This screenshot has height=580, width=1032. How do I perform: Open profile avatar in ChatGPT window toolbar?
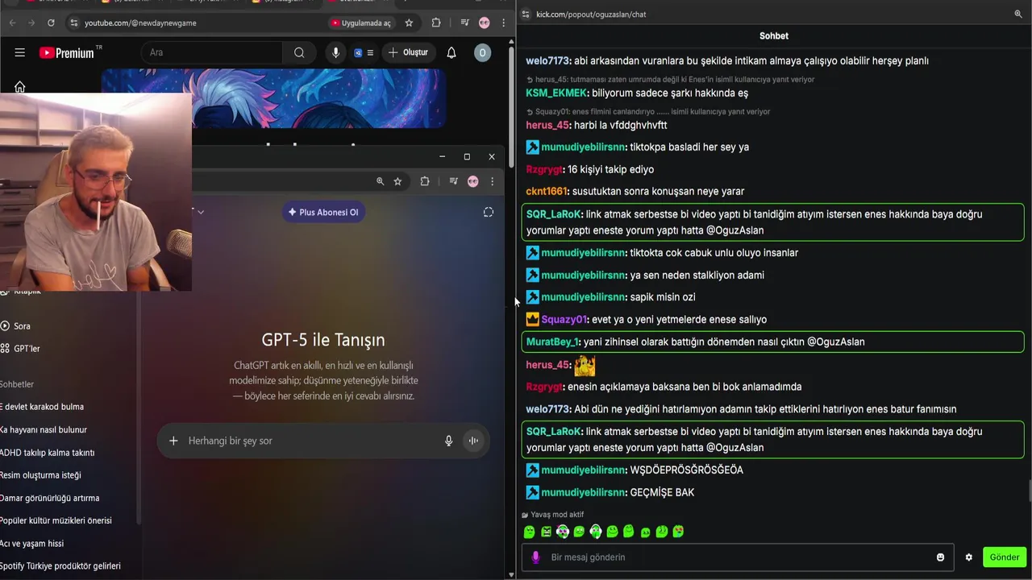[x=473, y=181]
